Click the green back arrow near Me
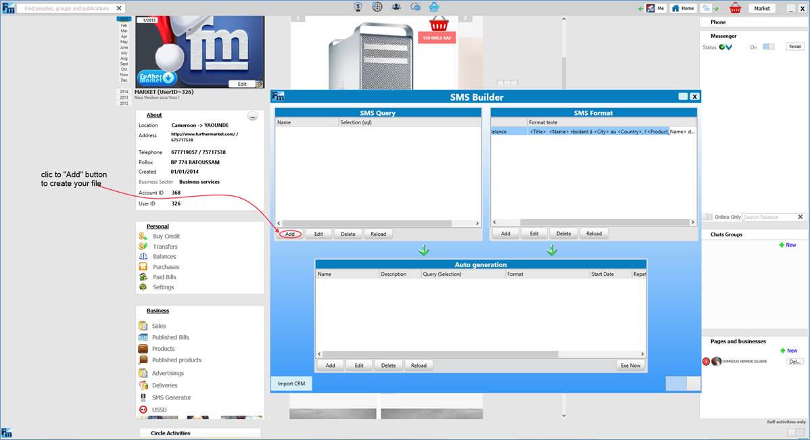Viewport: 810px width, 440px height. (x=641, y=9)
